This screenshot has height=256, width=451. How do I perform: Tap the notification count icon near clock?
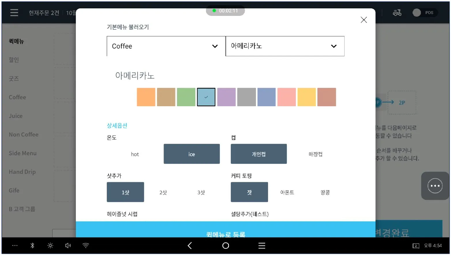coord(416,246)
